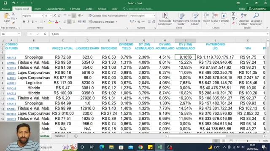Toggle align text right
Viewport: 270px width, 151px height.
tap(74, 22)
